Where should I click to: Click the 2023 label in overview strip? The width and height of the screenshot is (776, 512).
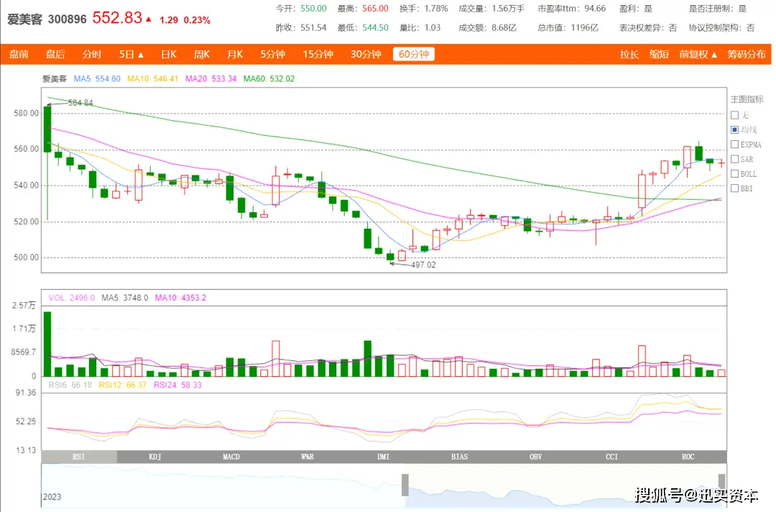pos(52,497)
